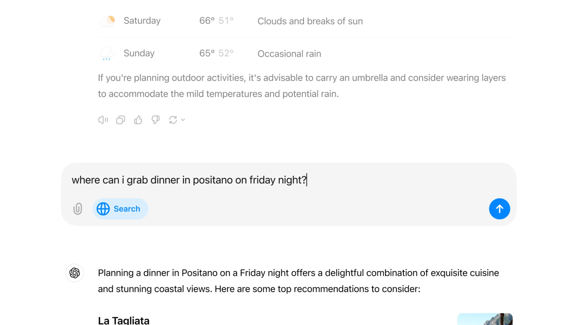Toggle the Search web option
This screenshot has height=325, width=578.
(x=121, y=209)
